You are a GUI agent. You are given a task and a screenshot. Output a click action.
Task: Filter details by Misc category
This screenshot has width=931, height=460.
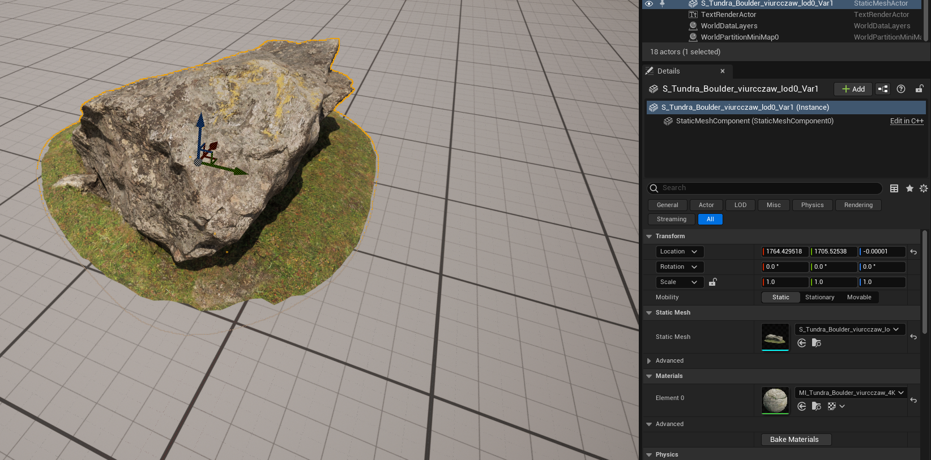pyautogui.click(x=774, y=205)
